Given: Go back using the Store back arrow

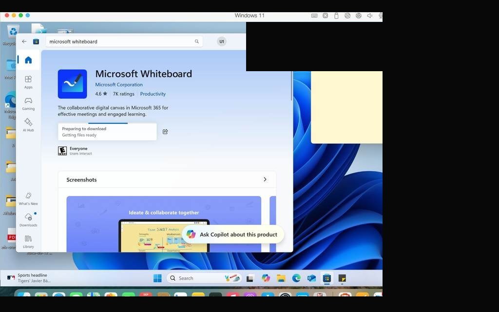Looking at the screenshot, I should click(x=24, y=41).
